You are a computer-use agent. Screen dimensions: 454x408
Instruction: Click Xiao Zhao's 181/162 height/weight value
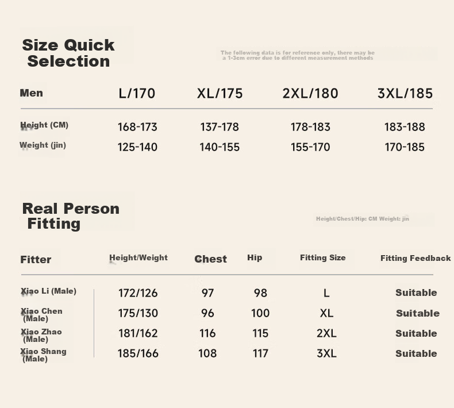pyautogui.click(x=138, y=333)
